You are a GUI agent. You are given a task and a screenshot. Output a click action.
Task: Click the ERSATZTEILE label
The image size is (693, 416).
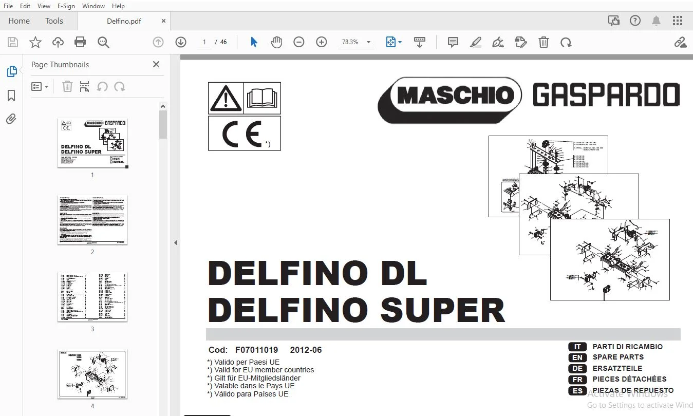click(x=617, y=368)
